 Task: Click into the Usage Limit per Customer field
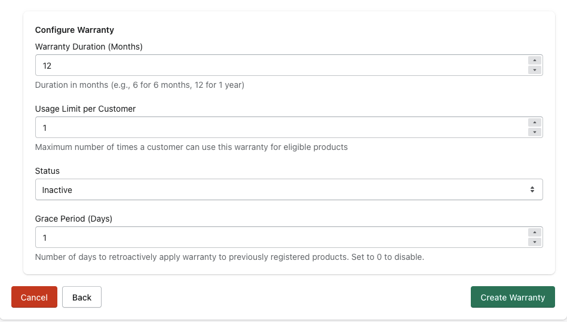[281, 127]
